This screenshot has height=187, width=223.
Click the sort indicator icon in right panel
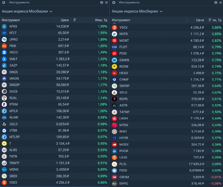(x=210, y=20)
